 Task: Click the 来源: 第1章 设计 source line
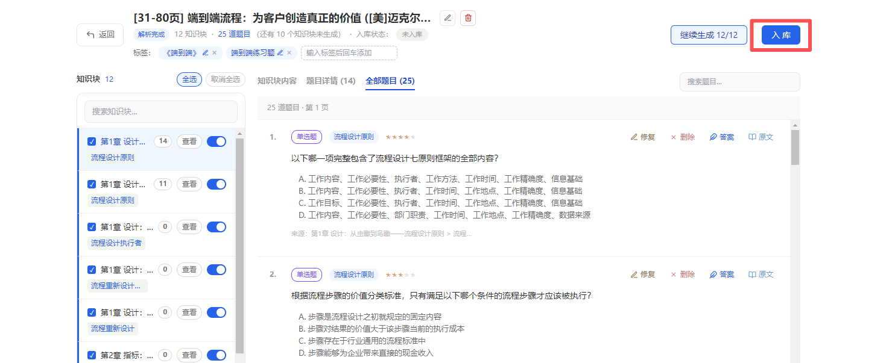coord(381,234)
